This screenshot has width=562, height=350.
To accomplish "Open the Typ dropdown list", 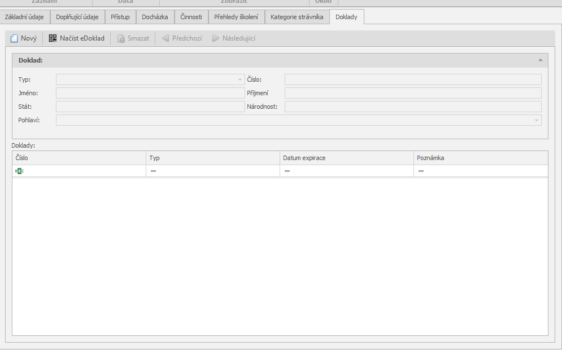I will point(239,79).
